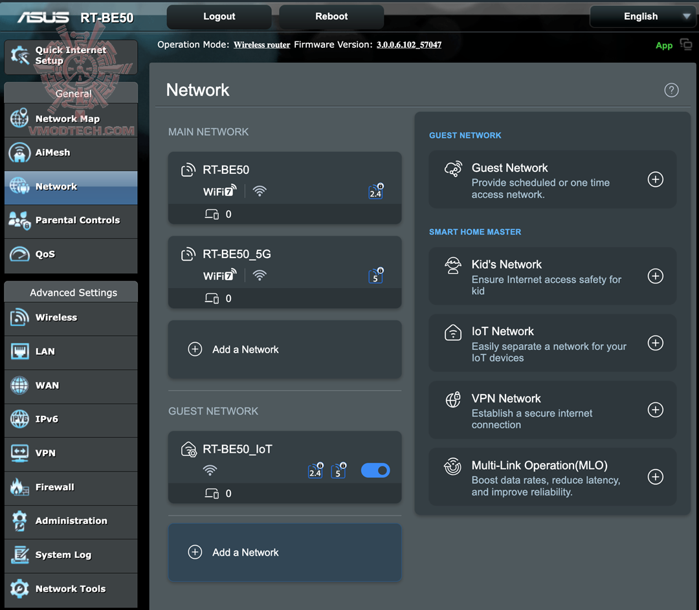
Task: Add a Network under Guest Network list
Action: click(284, 552)
